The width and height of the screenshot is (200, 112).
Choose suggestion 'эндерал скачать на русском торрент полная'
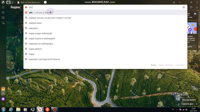coord(105,18)
